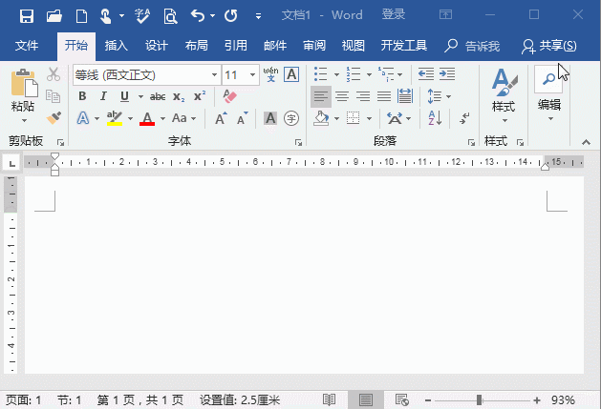Click the zoom slider in the status bar

click(x=479, y=399)
